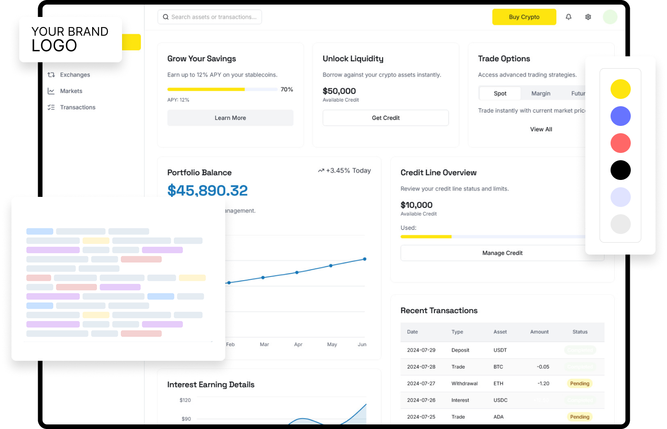
Task: Click the Date column header
Action: pyautogui.click(x=412, y=332)
